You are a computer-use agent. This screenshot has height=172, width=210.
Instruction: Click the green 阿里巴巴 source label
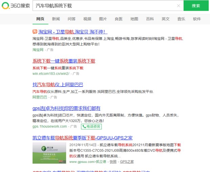pyautogui.click(x=40, y=97)
